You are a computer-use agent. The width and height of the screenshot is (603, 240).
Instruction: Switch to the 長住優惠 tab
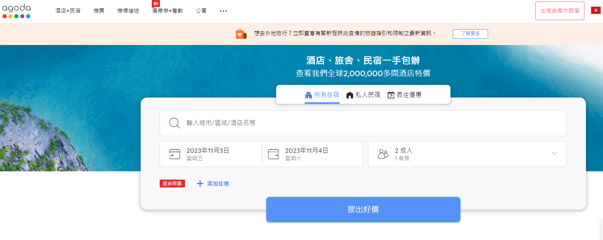click(405, 95)
